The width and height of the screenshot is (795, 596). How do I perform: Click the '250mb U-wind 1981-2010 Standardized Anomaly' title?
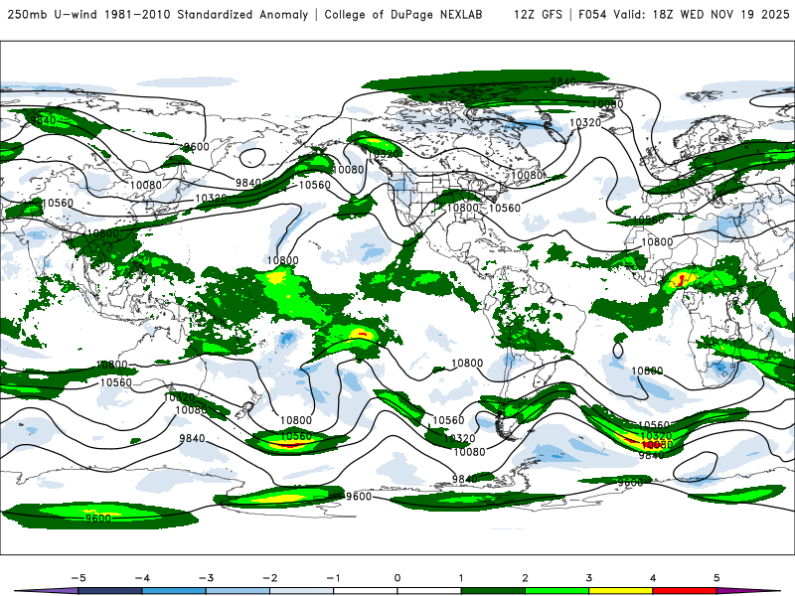[158, 15]
